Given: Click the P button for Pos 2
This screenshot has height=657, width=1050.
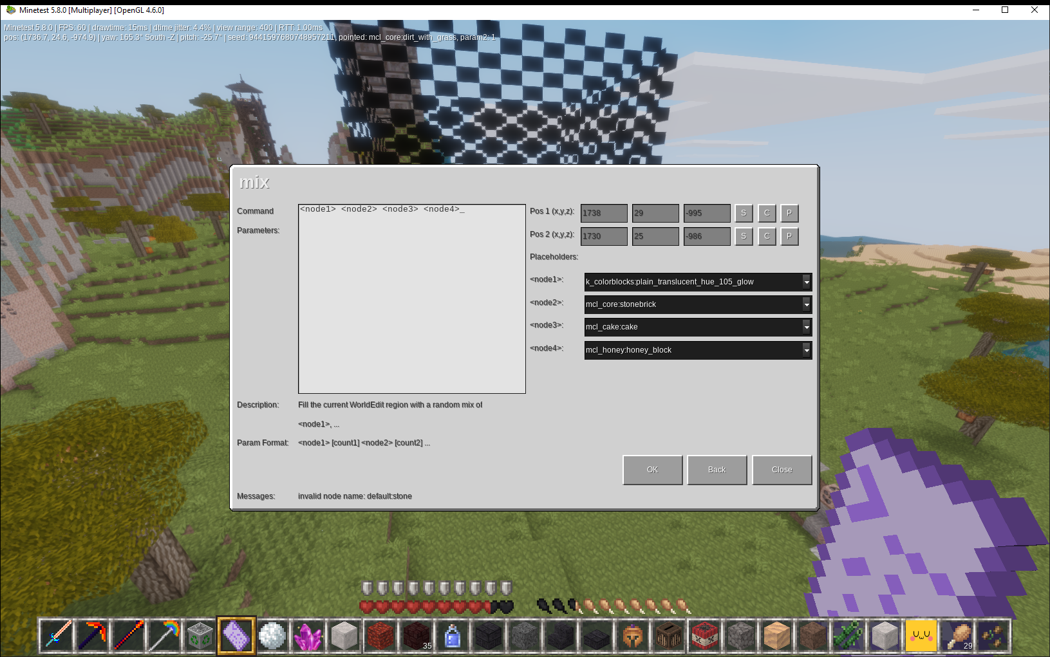Looking at the screenshot, I should [789, 236].
